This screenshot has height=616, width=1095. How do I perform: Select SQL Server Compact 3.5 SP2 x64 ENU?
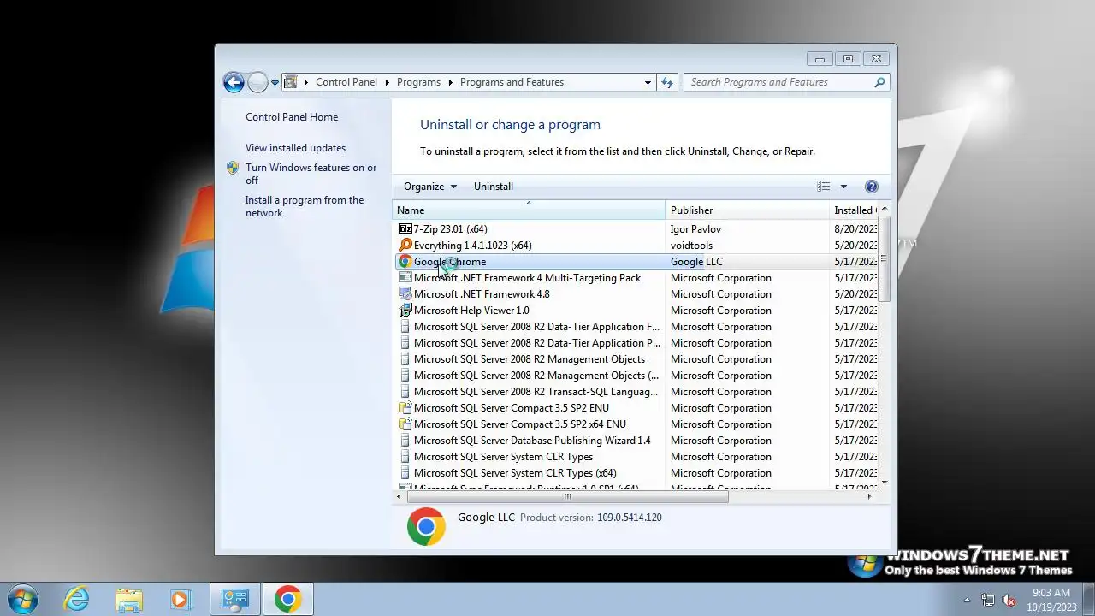(520, 424)
